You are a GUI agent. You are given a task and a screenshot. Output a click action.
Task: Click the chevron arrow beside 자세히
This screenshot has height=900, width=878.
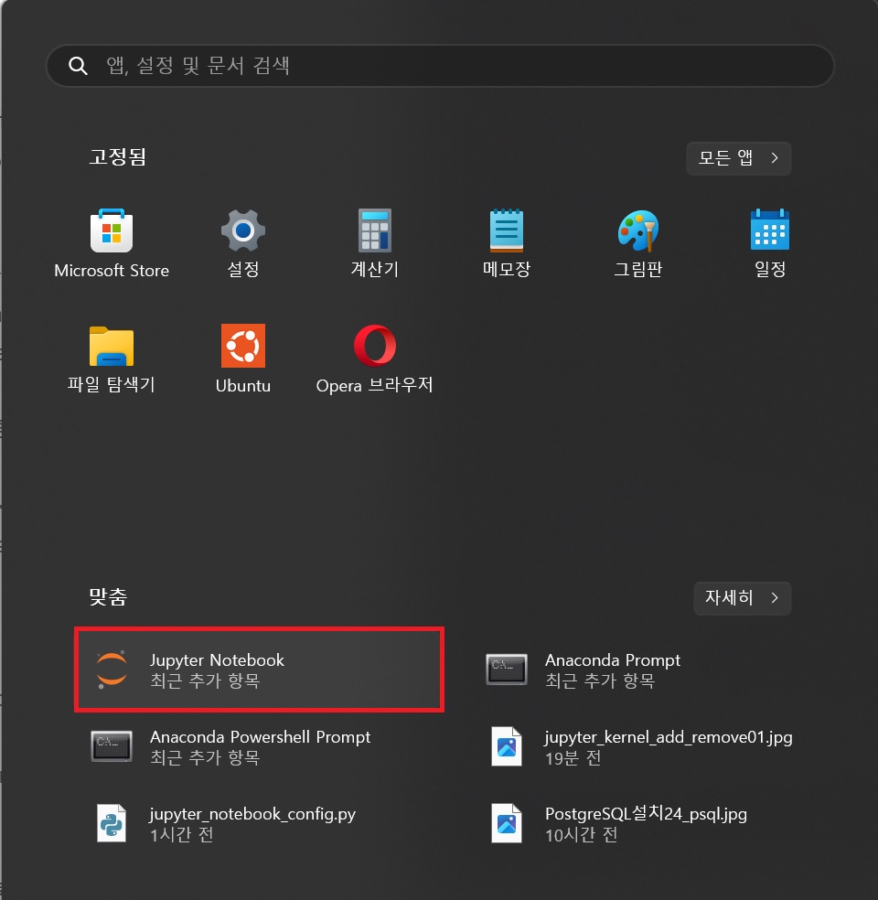click(775, 598)
